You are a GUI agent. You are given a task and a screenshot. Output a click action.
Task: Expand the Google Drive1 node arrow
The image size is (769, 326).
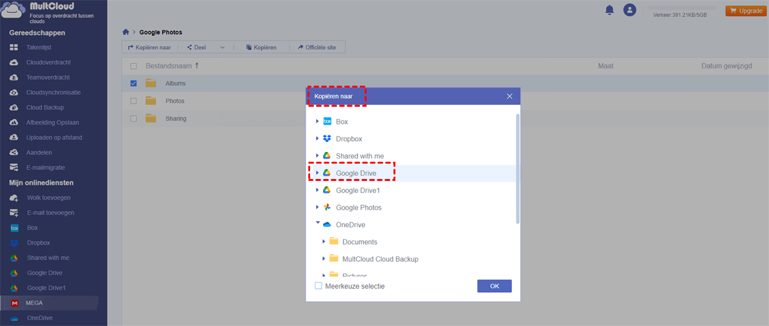317,190
